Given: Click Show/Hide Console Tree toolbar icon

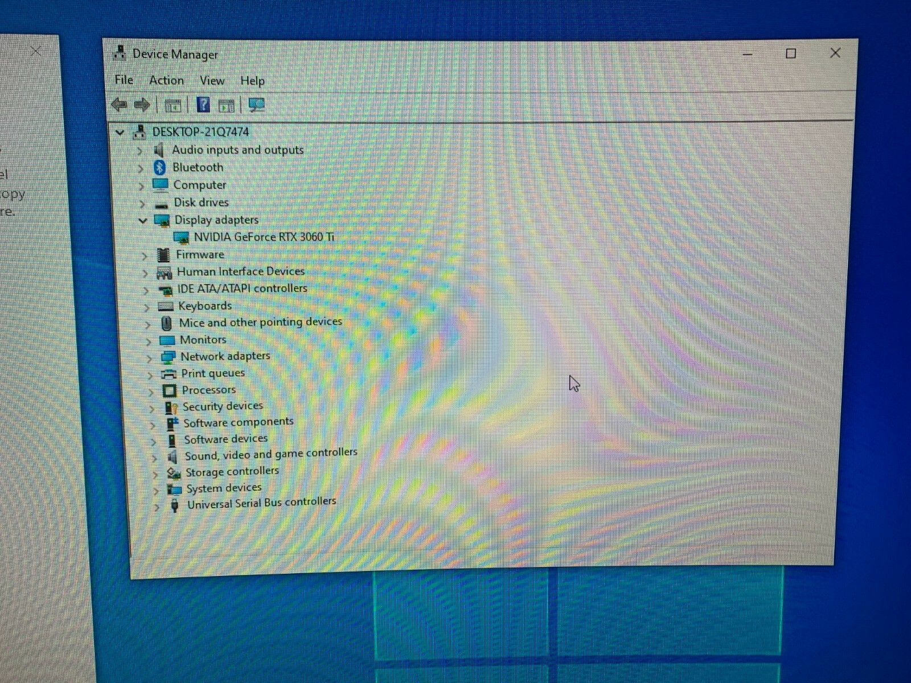Looking at the screenshot, I should [x=173, y=105].
